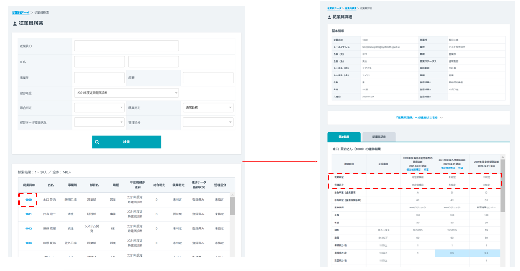Screen dimensions: 520x271
Task: Click the person icon beside 従業員詳細 heading
Action: pyautogui.click(x=329, y=17)
